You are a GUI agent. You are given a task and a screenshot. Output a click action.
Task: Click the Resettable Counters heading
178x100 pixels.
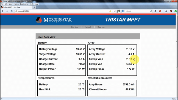point(100,78)
